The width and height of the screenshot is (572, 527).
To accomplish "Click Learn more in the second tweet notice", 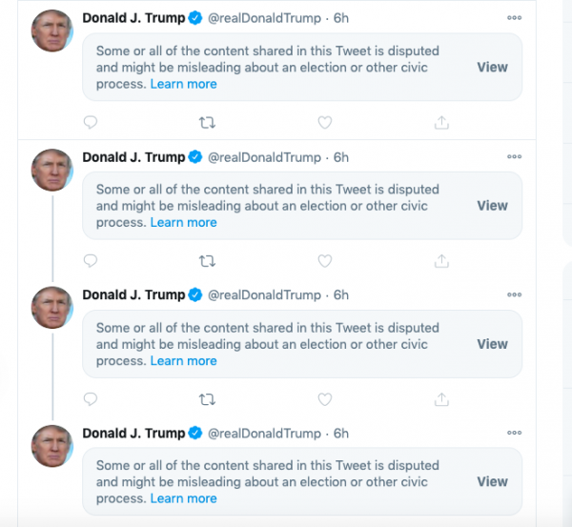I will 183,222.
